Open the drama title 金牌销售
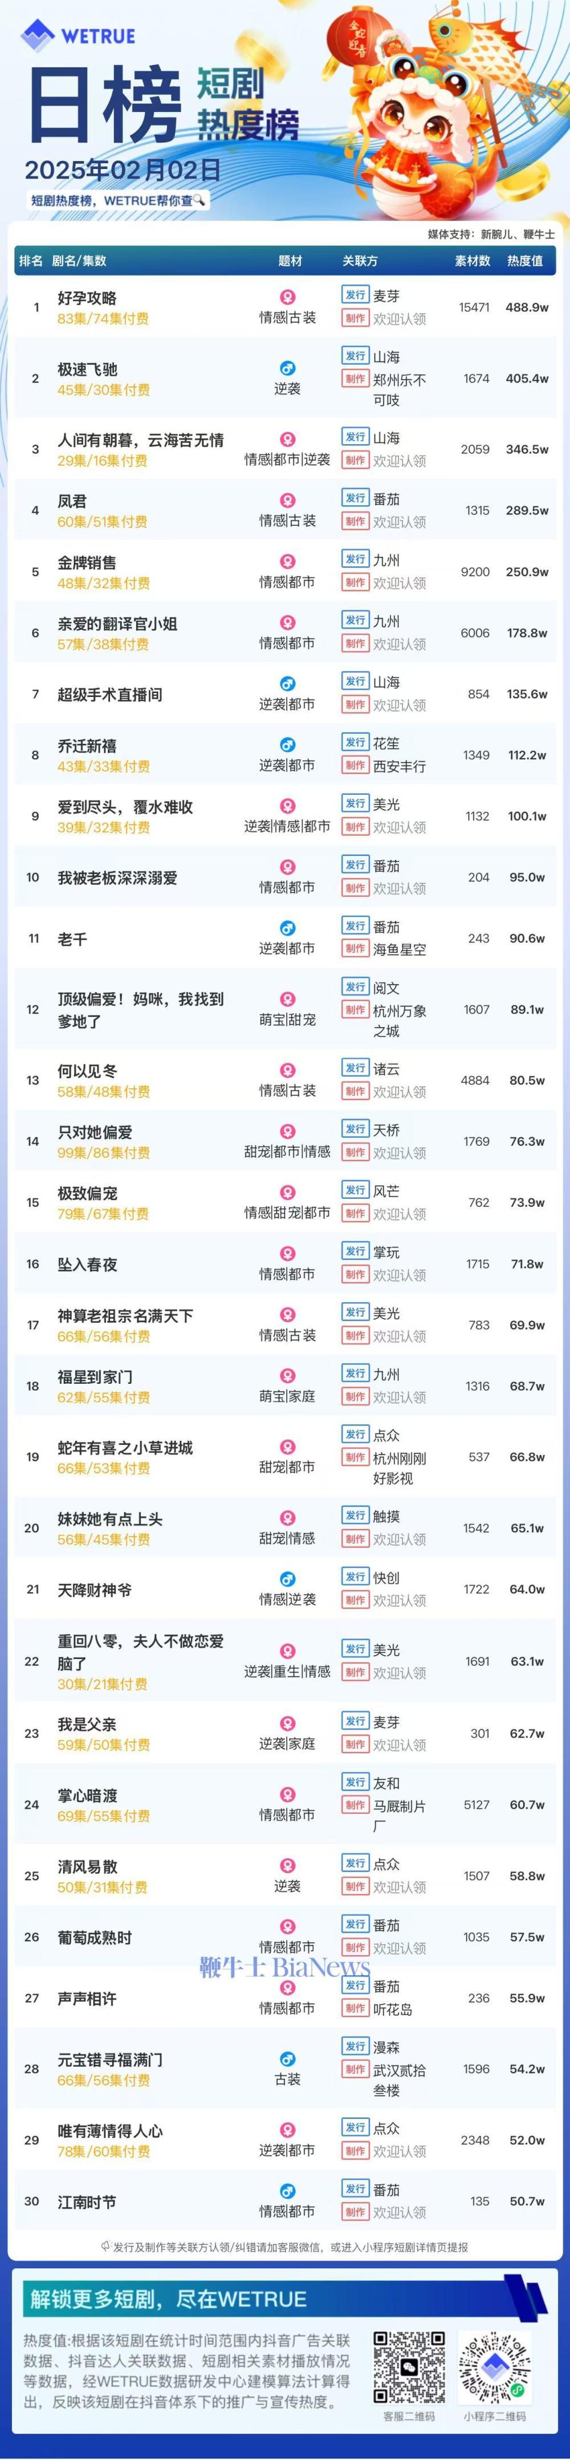Image resolution: width=570 pixels, height=2460 pixels. click(x=87, y=562)
